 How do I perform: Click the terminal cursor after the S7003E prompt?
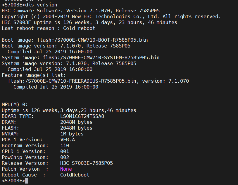[x=27, y=181]
